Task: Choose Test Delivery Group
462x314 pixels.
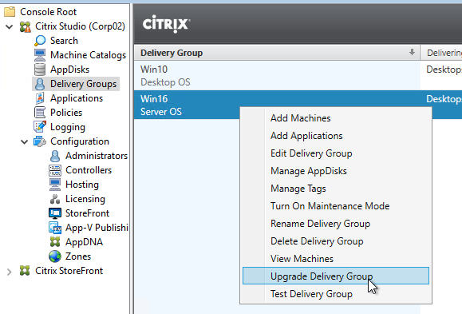Action: coord(336,294)
